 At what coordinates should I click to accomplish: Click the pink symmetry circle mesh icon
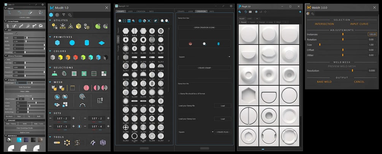point(86,88)
